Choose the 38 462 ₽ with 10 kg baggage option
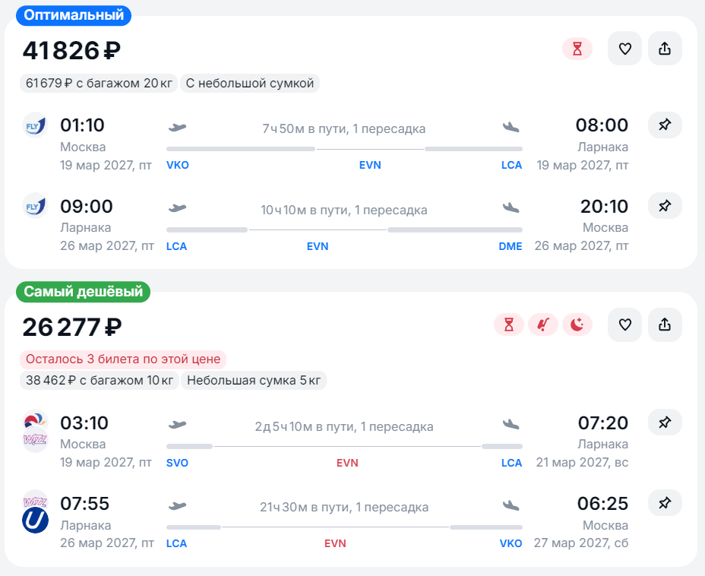 (x=100, y=381)
